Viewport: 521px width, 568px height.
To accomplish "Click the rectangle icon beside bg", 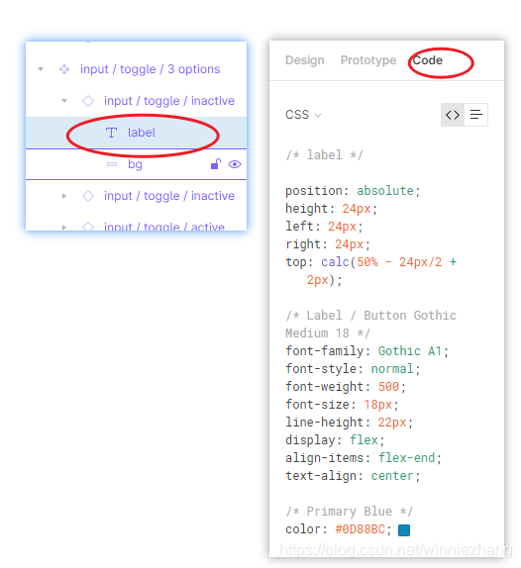I will pos(112,164).
